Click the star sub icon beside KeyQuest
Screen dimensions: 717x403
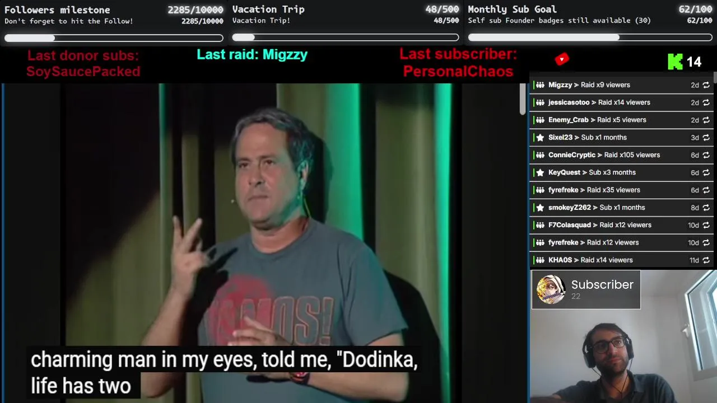coord(540,172)
